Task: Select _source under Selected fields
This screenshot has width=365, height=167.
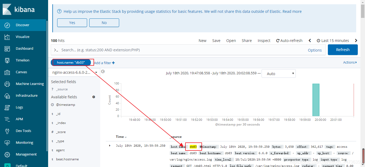Action: 62,89
